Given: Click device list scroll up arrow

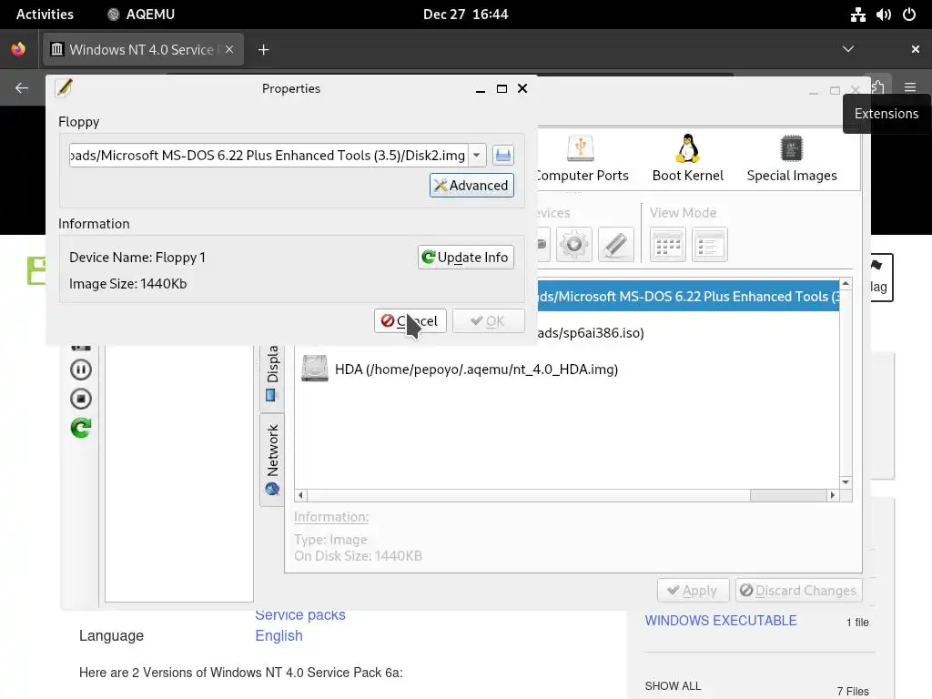Looking at the screenshot, I should pos(846,284).
